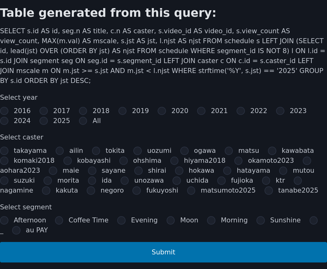Select year 2022
The height and width of the screenshot is (269, 327).
click(241, 111)
